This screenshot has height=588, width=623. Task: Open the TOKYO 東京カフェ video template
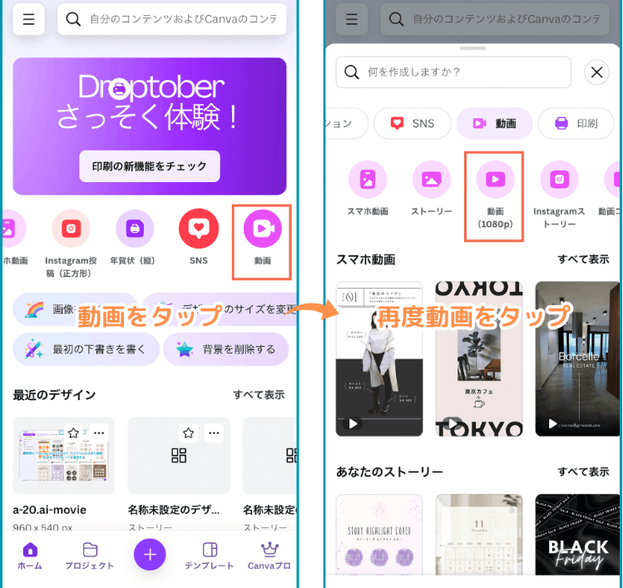point(479,359)
